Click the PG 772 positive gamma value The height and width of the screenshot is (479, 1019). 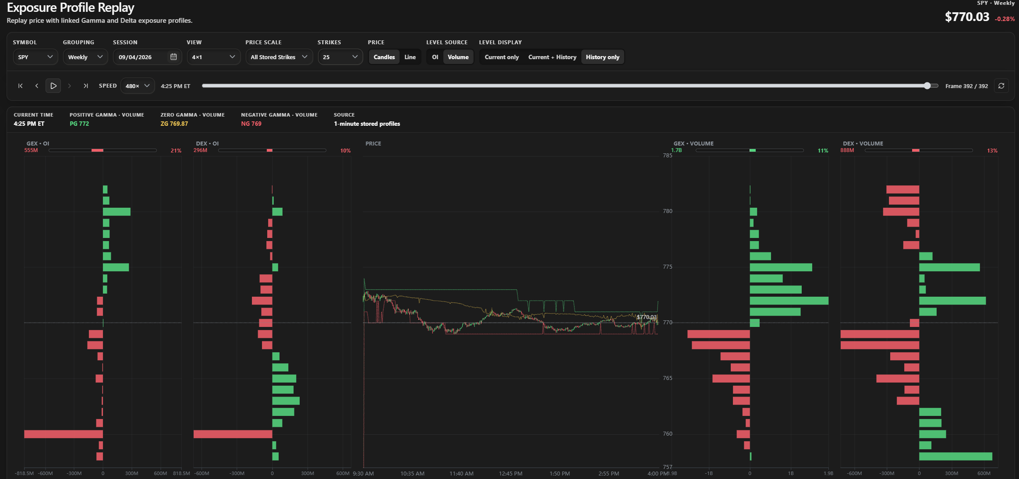click(79, 124)
